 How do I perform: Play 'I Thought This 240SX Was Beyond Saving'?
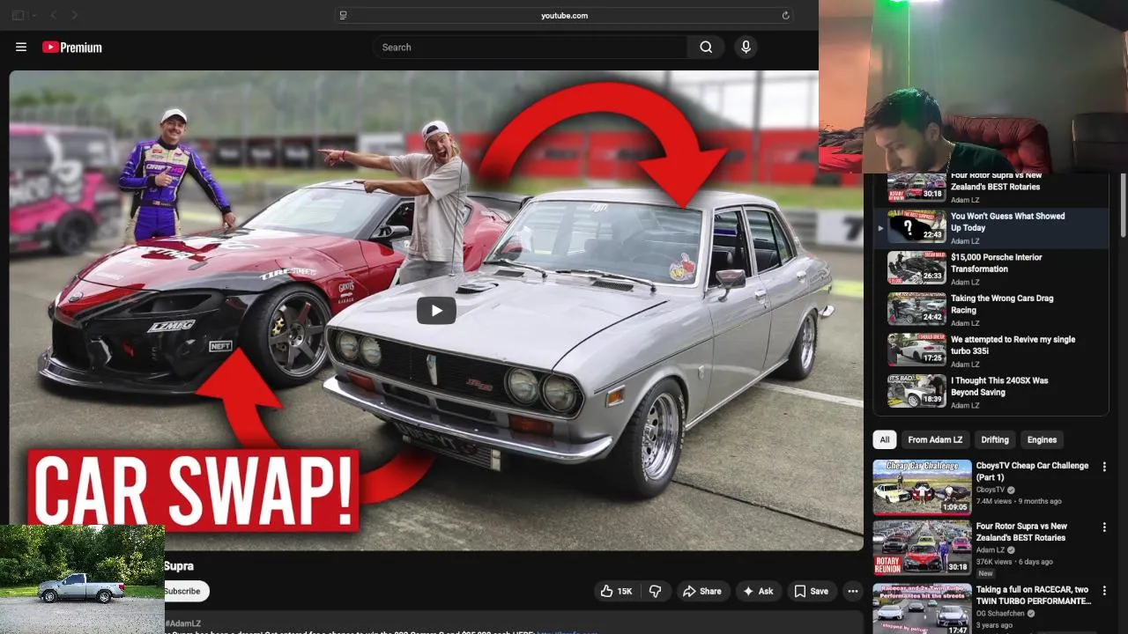click(991, 392)
